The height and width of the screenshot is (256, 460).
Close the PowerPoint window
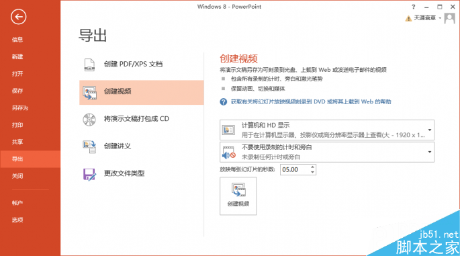pyautogui.click(x=453, y=7)
